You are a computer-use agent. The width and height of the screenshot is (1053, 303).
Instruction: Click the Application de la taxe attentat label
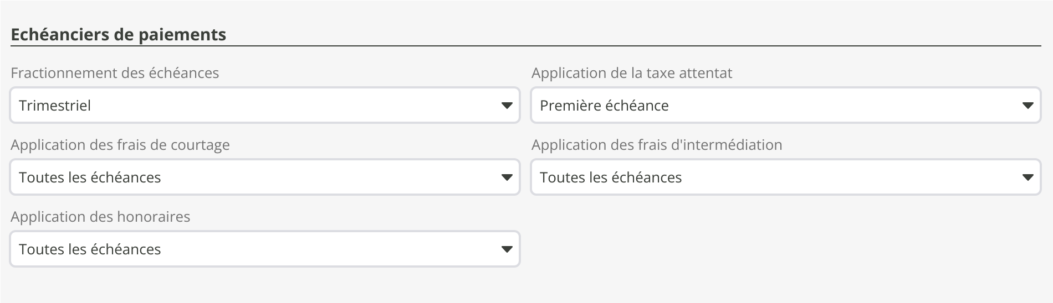point(632,73)
